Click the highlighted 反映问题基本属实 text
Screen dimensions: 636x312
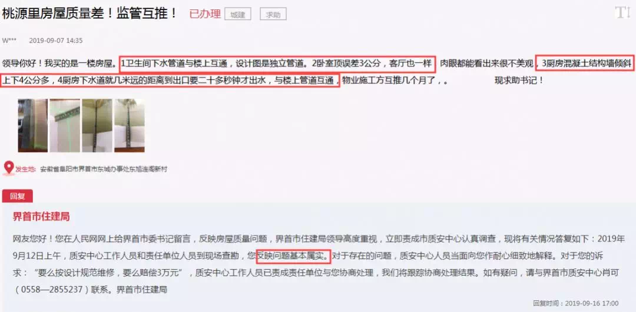294,256
